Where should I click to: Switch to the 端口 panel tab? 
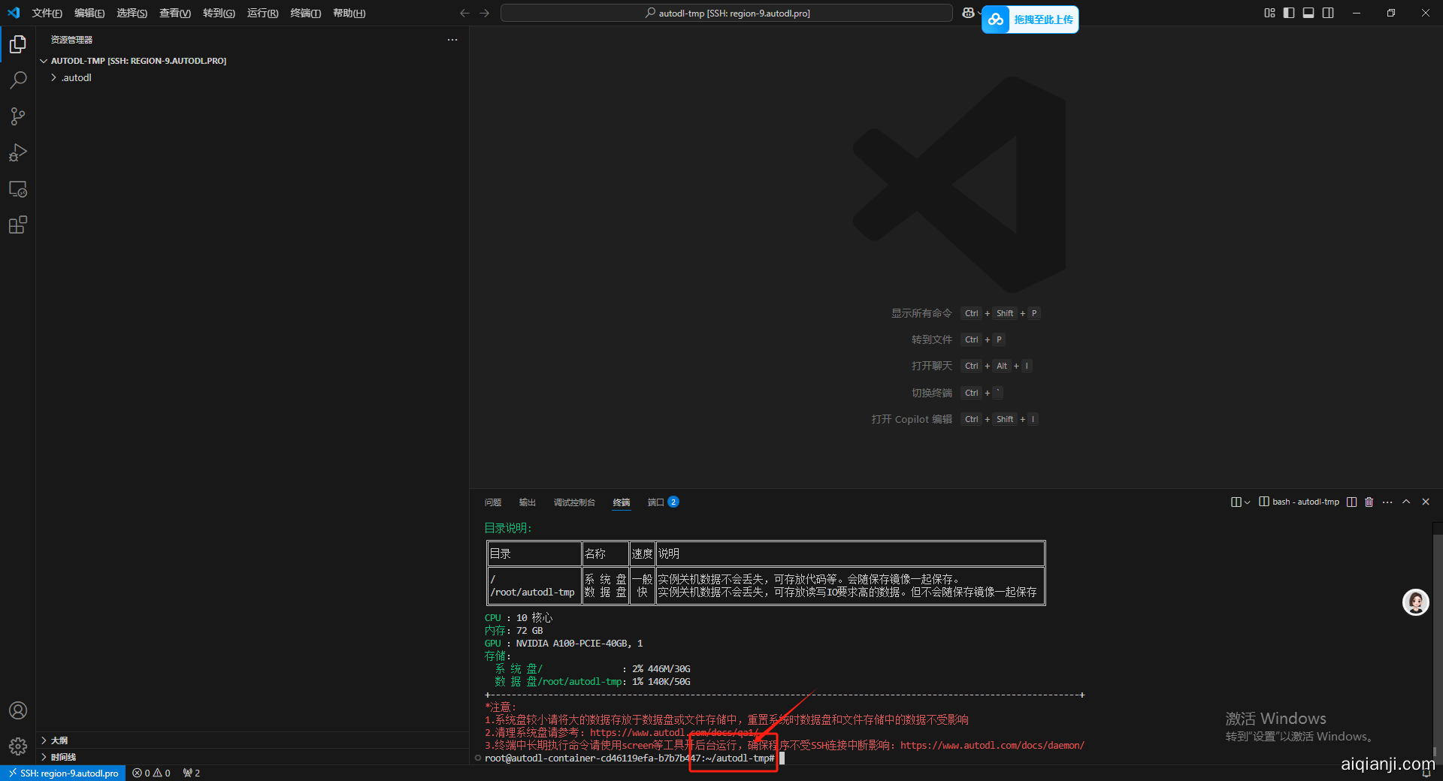pos(655,502)
